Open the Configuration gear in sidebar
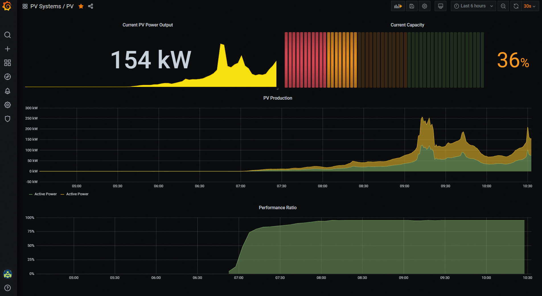 click(x=8, y=105)
